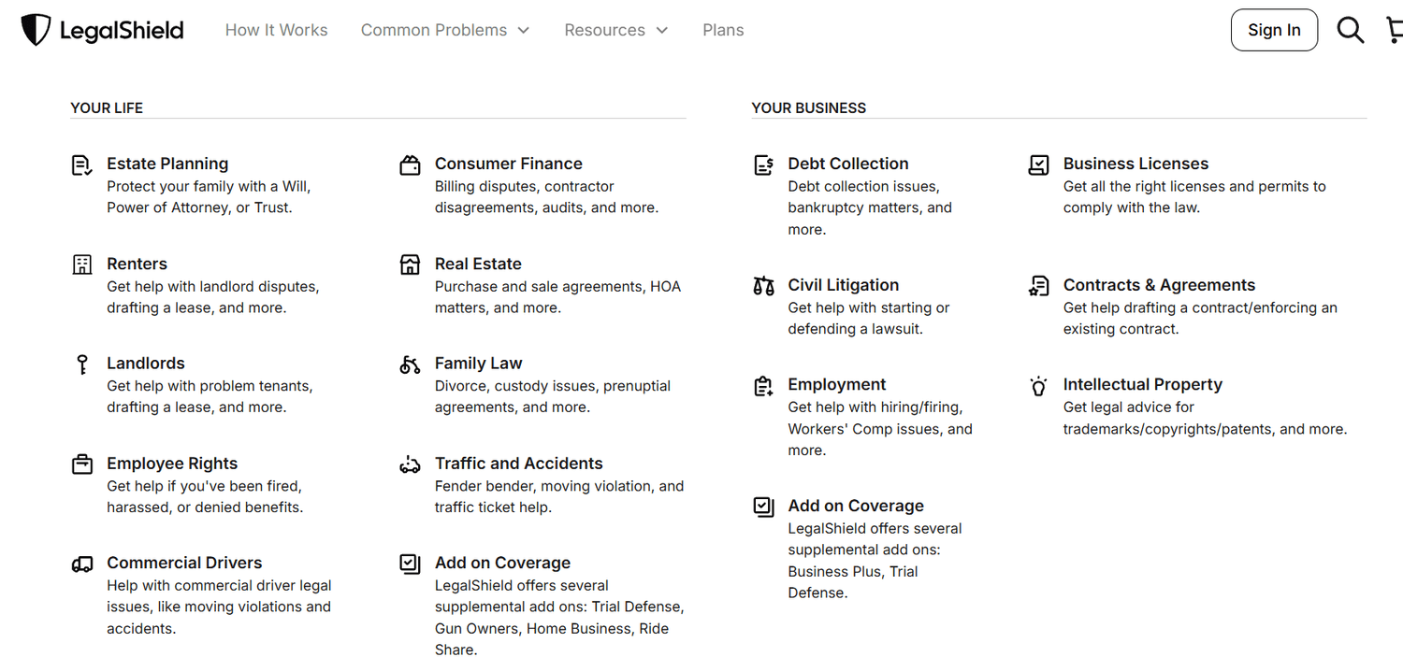
Task: Select the Renters building icon
Action: pos(82,264)
